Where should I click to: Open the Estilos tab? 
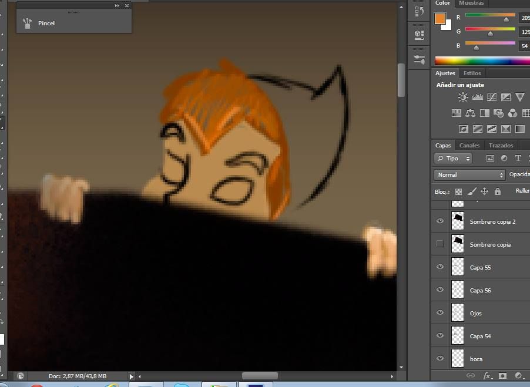pos(472,73)
